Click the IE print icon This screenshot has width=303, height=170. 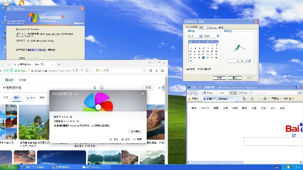[265, 99]
